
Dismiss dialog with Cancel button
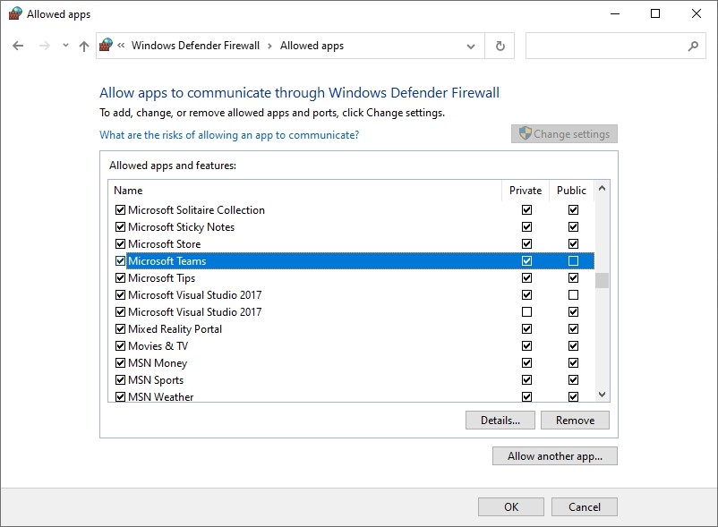coord(585,507)
